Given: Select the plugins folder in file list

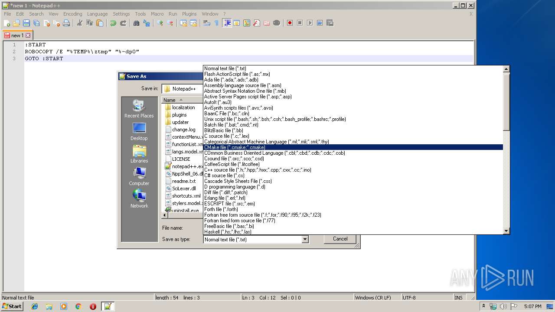Looking at the screenshot, I should [176, 115].
